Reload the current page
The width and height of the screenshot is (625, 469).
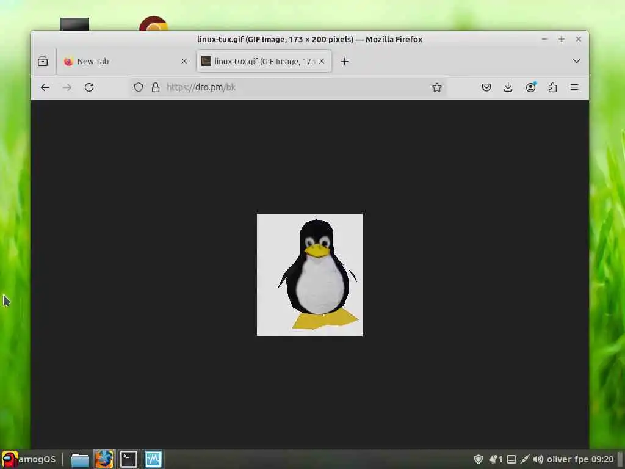[89, 87]
